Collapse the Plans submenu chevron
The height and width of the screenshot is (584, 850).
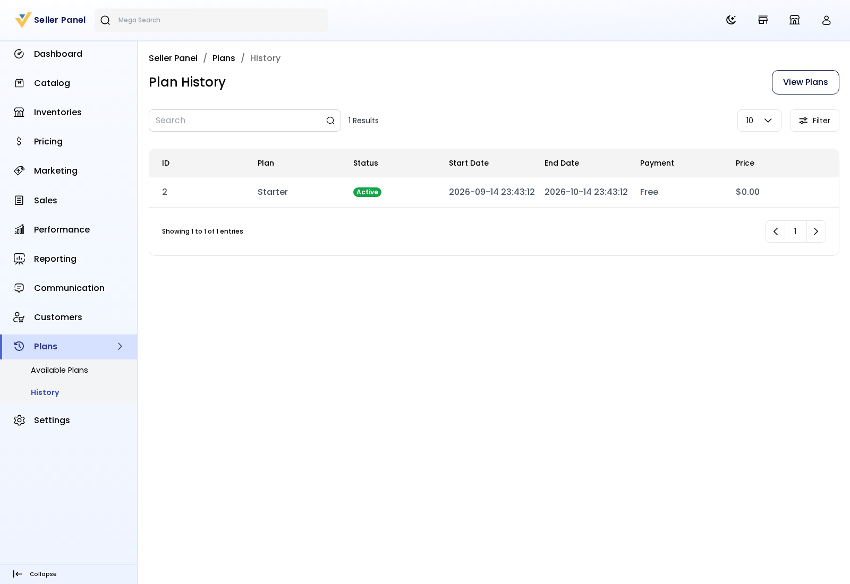coord(120,347)
